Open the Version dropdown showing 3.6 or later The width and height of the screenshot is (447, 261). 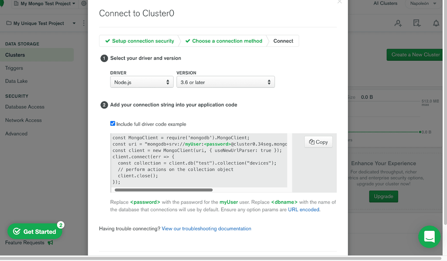coord(225,82)
